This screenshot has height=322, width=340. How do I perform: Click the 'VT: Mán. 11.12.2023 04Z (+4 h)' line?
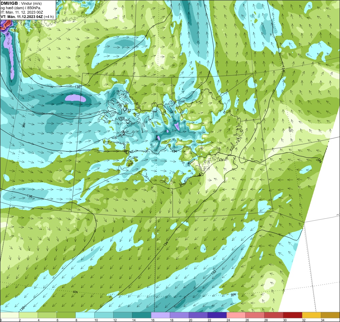(x=27, y=17)
